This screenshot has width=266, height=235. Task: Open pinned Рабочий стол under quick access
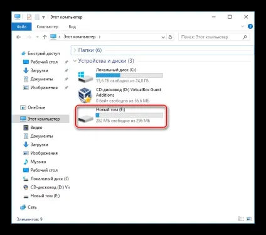pos(44,62)
